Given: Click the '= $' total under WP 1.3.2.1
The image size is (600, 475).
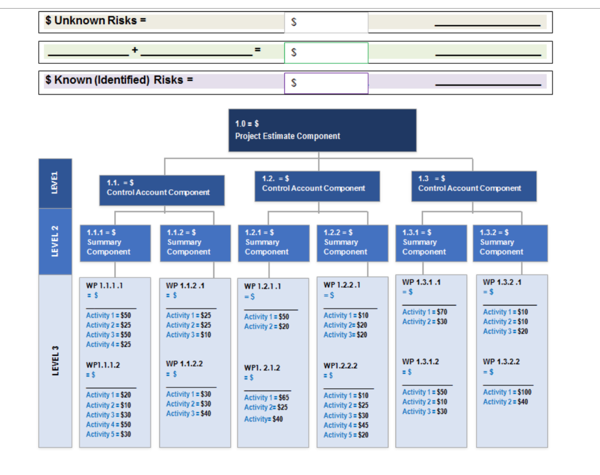Looking at the screenshot, I should [x=488, y=292].
